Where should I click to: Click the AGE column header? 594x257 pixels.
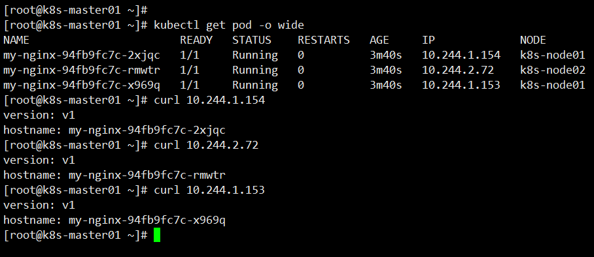[379, 40]
